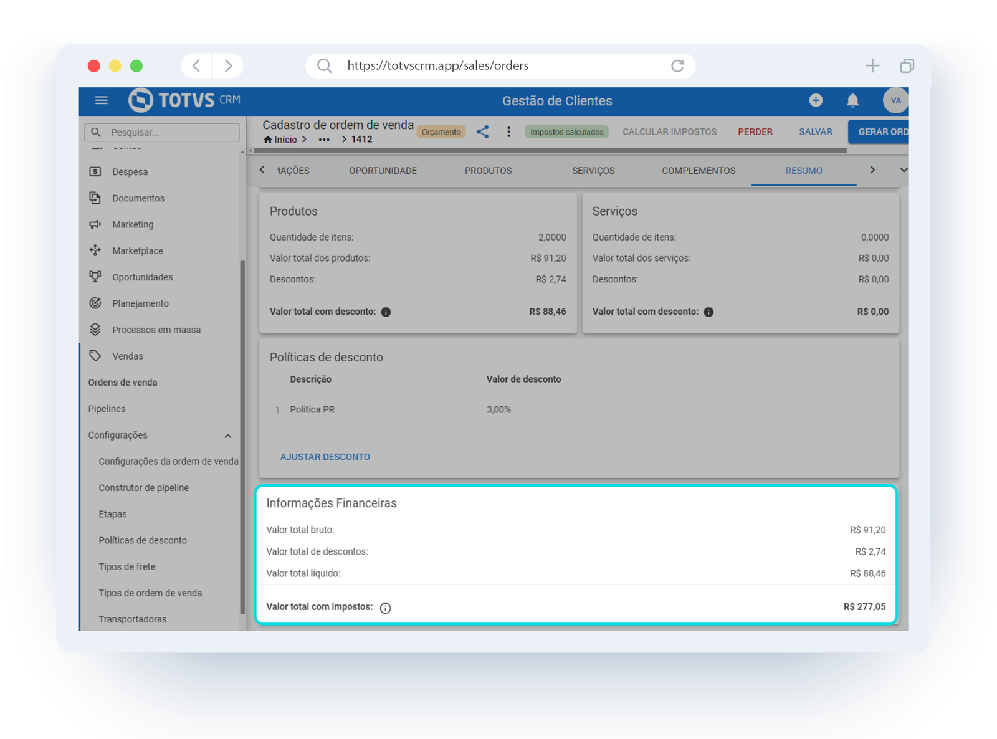Screen dimensions: 997x739
Task: Click info icon beside Serviços total com desconto
Action: [x=708, y=312]
